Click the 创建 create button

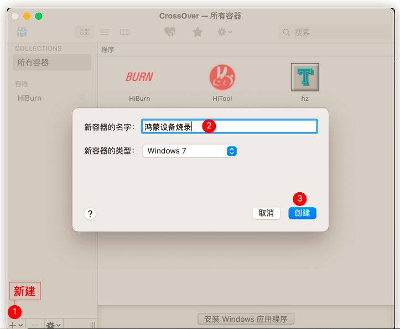[302, 213]
